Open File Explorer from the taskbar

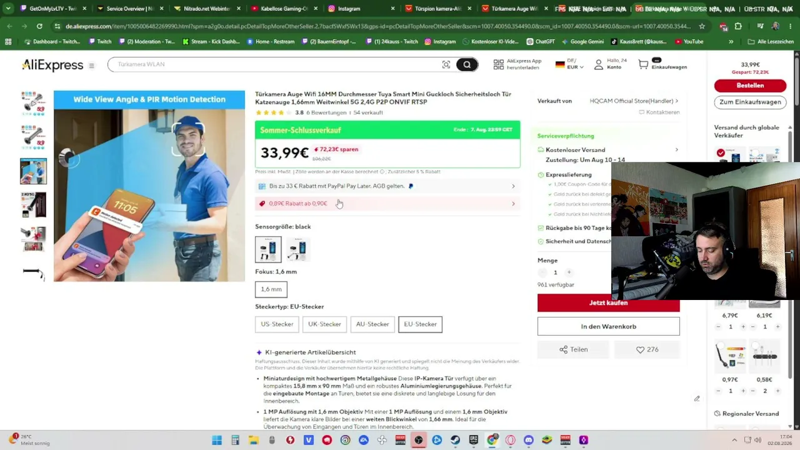click(x=253, y=440)
